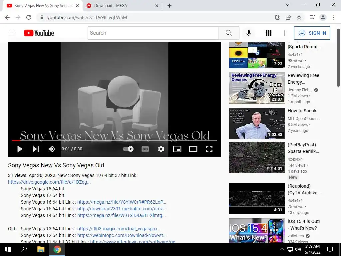The image size is (341, 256).
Task: Open a new browser tab
Action: [x=170, y=6]
